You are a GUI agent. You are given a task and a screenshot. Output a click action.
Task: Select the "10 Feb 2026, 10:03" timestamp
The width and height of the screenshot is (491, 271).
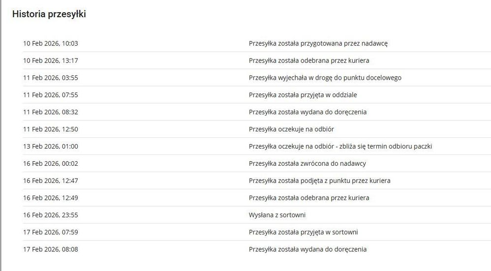[x=50, y=43]
